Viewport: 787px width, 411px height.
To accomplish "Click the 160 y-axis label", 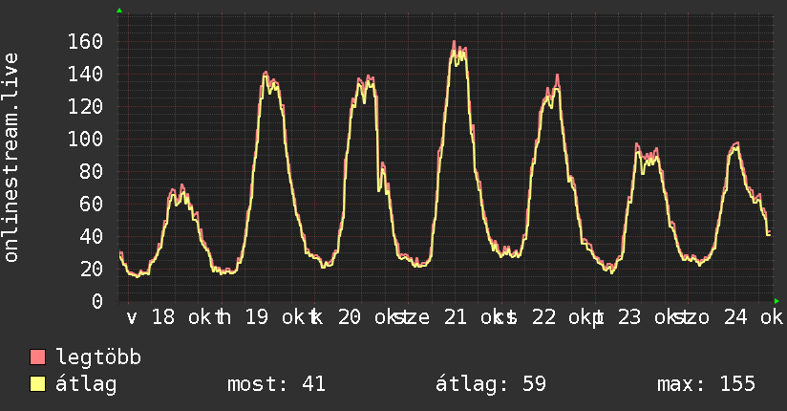I will tap(85, 42).
